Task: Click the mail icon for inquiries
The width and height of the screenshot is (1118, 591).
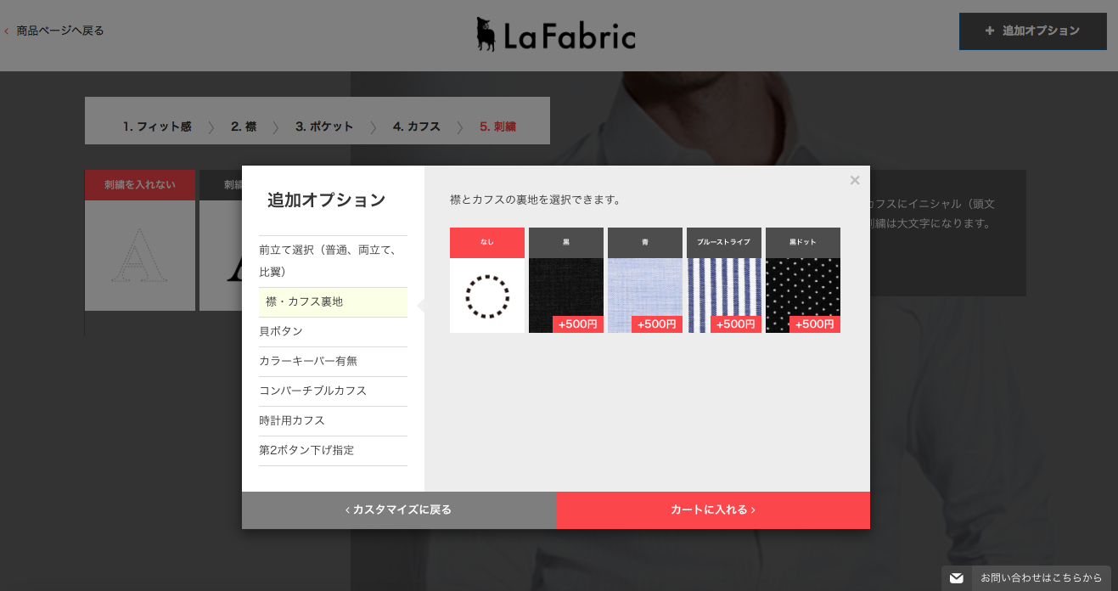Action: (957, 578)
